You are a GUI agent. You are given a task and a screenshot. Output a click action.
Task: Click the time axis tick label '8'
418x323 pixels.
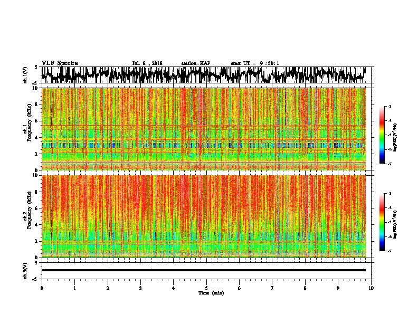coord(305,288)
